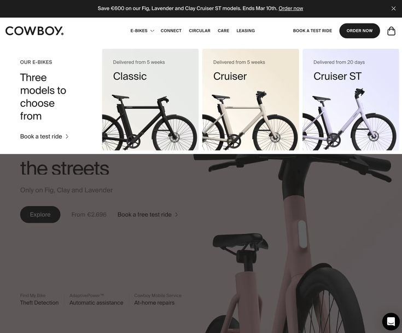Open the shopping bag cart icon
Image resolution: width=402 pixels, height=333 pixels.
click(x=391, y=31)
